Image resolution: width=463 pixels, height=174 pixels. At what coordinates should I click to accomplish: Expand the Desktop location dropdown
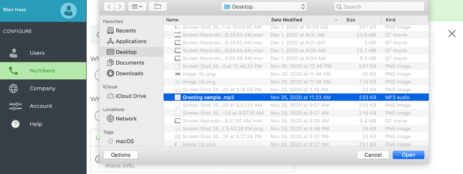[264, 7]
